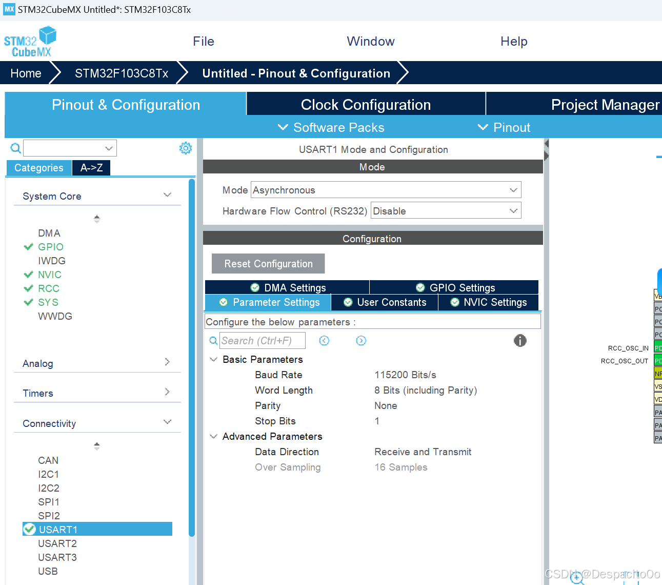Open the File menu
The height and width of the screenshot is (585, 662).
(204, 42)
